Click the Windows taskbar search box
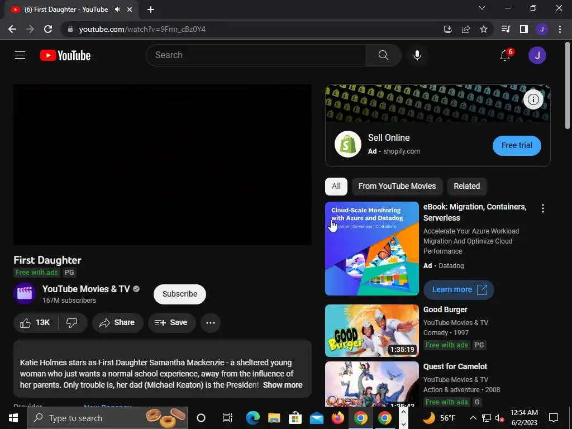The image size is (572, 429). coord(107,418)
